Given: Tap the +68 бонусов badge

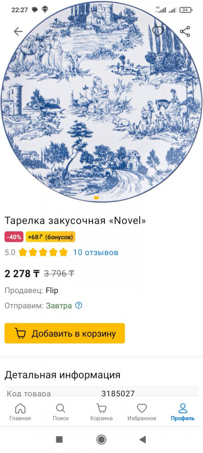Looking at the screenshot, I should click(51, 237).
